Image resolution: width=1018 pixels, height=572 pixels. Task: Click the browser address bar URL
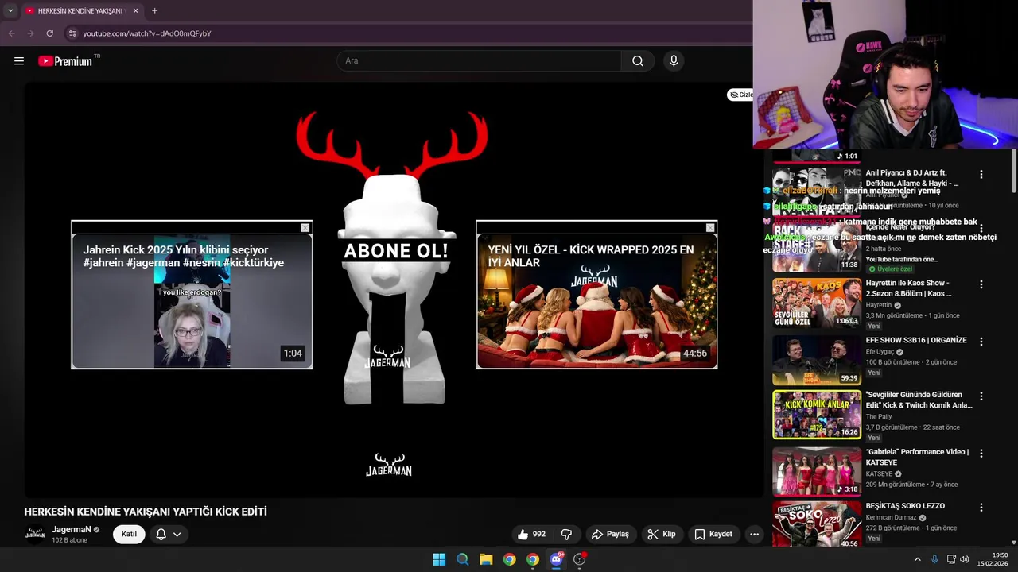tap(147, 33)
